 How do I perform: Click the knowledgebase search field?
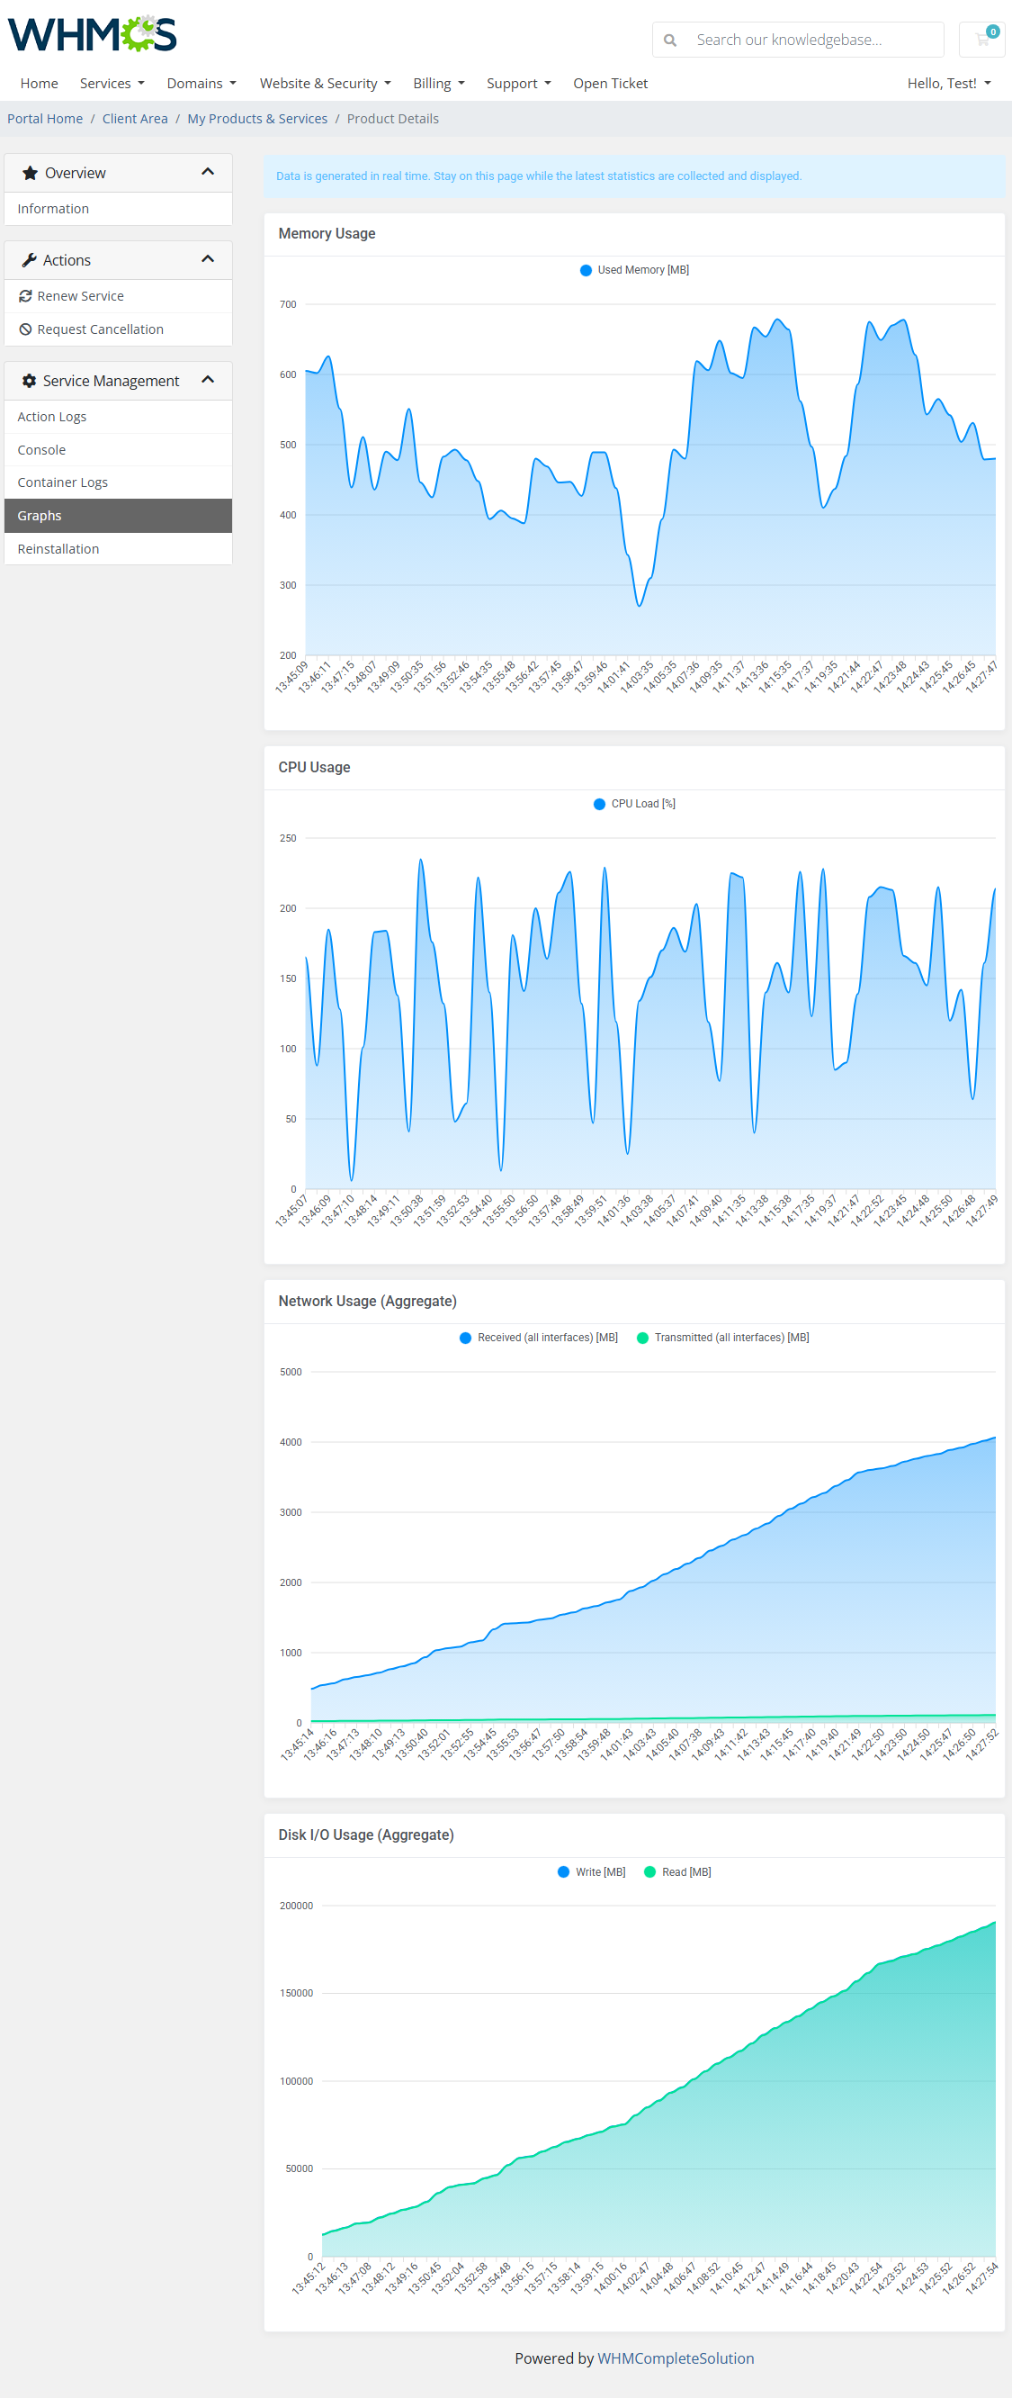[814, 40]
